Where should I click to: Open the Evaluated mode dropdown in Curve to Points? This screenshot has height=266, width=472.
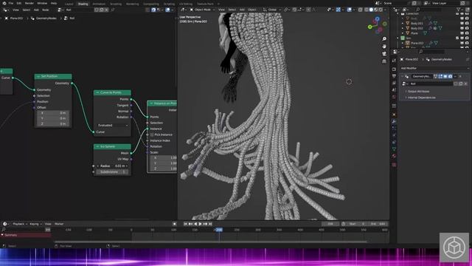(112, 125)
